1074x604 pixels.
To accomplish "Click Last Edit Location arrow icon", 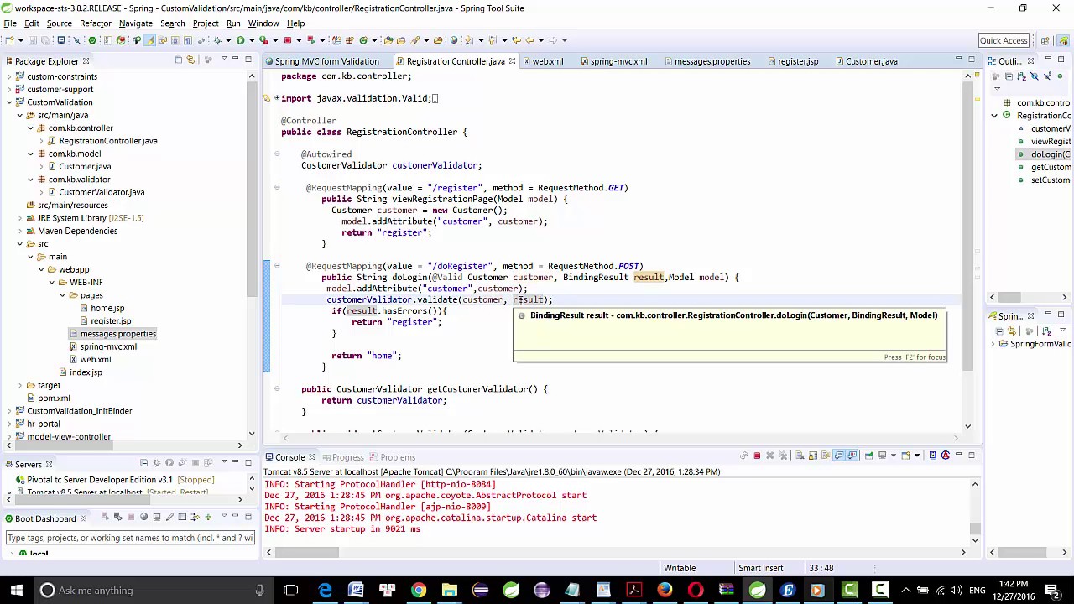I will pyautogui.click(x=516, y=40).
